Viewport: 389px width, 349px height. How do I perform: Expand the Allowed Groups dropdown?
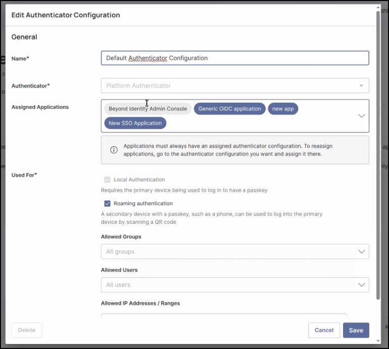pyautogui.click(x=361, y=252)
